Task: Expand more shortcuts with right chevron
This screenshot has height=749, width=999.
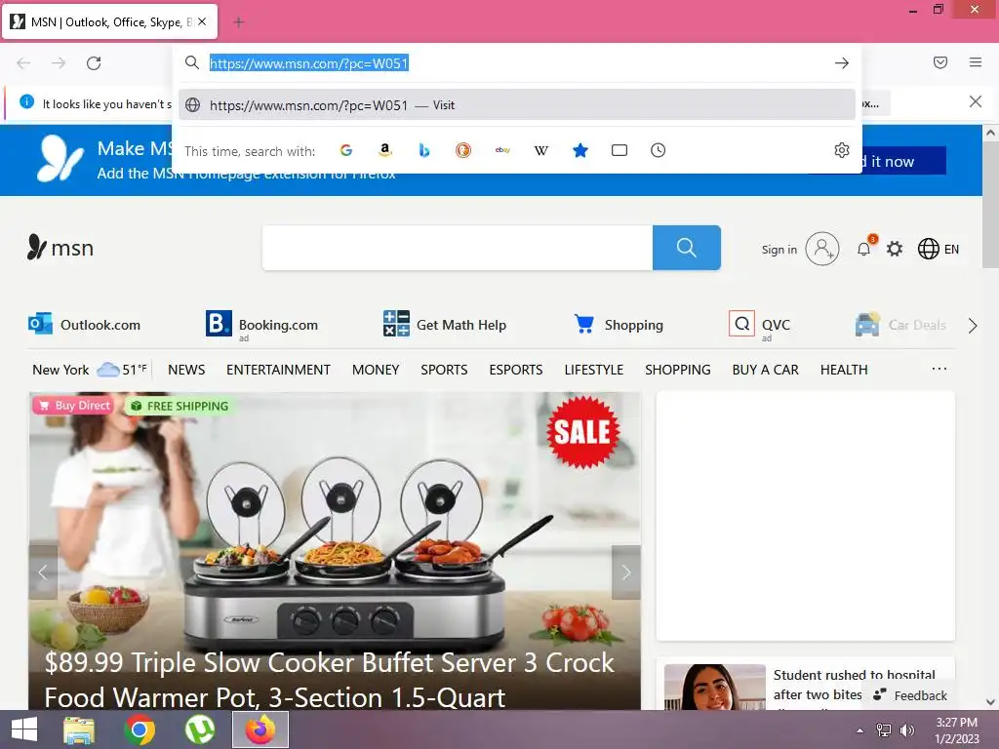Action: [973, 326]
